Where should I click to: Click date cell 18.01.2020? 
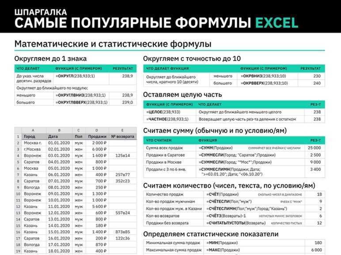[59, 251]
